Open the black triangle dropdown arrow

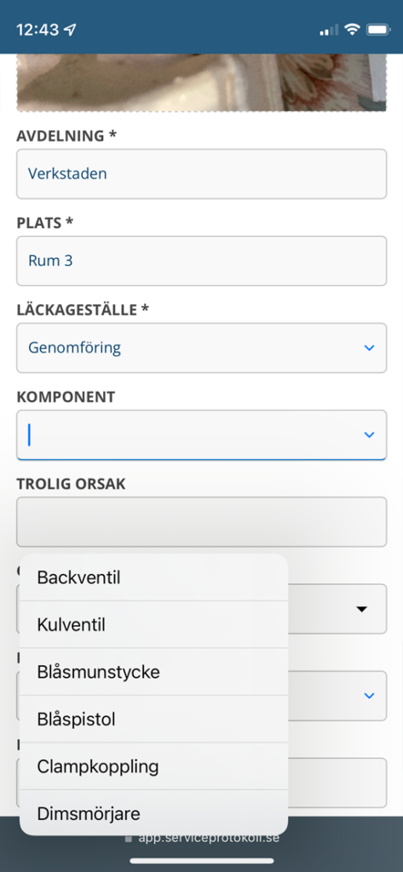[x=362, y=609]
